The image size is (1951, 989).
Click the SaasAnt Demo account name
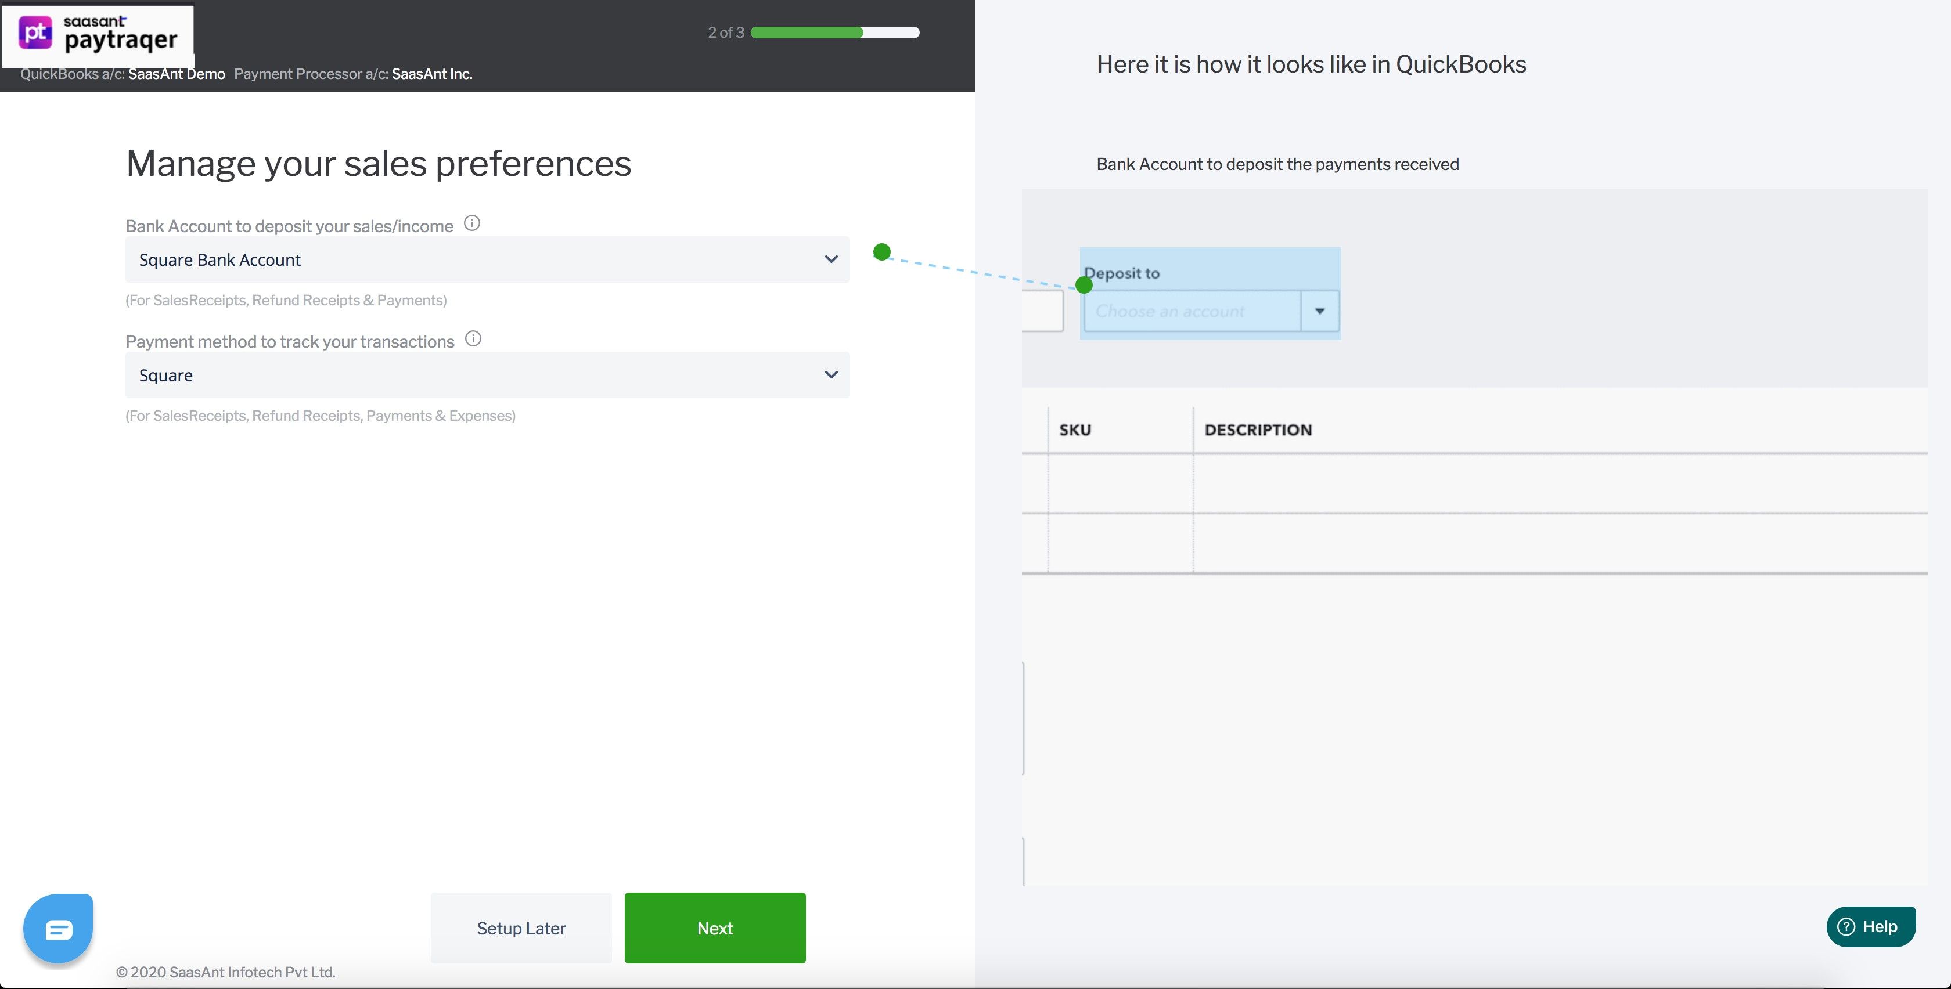[177, 74]
